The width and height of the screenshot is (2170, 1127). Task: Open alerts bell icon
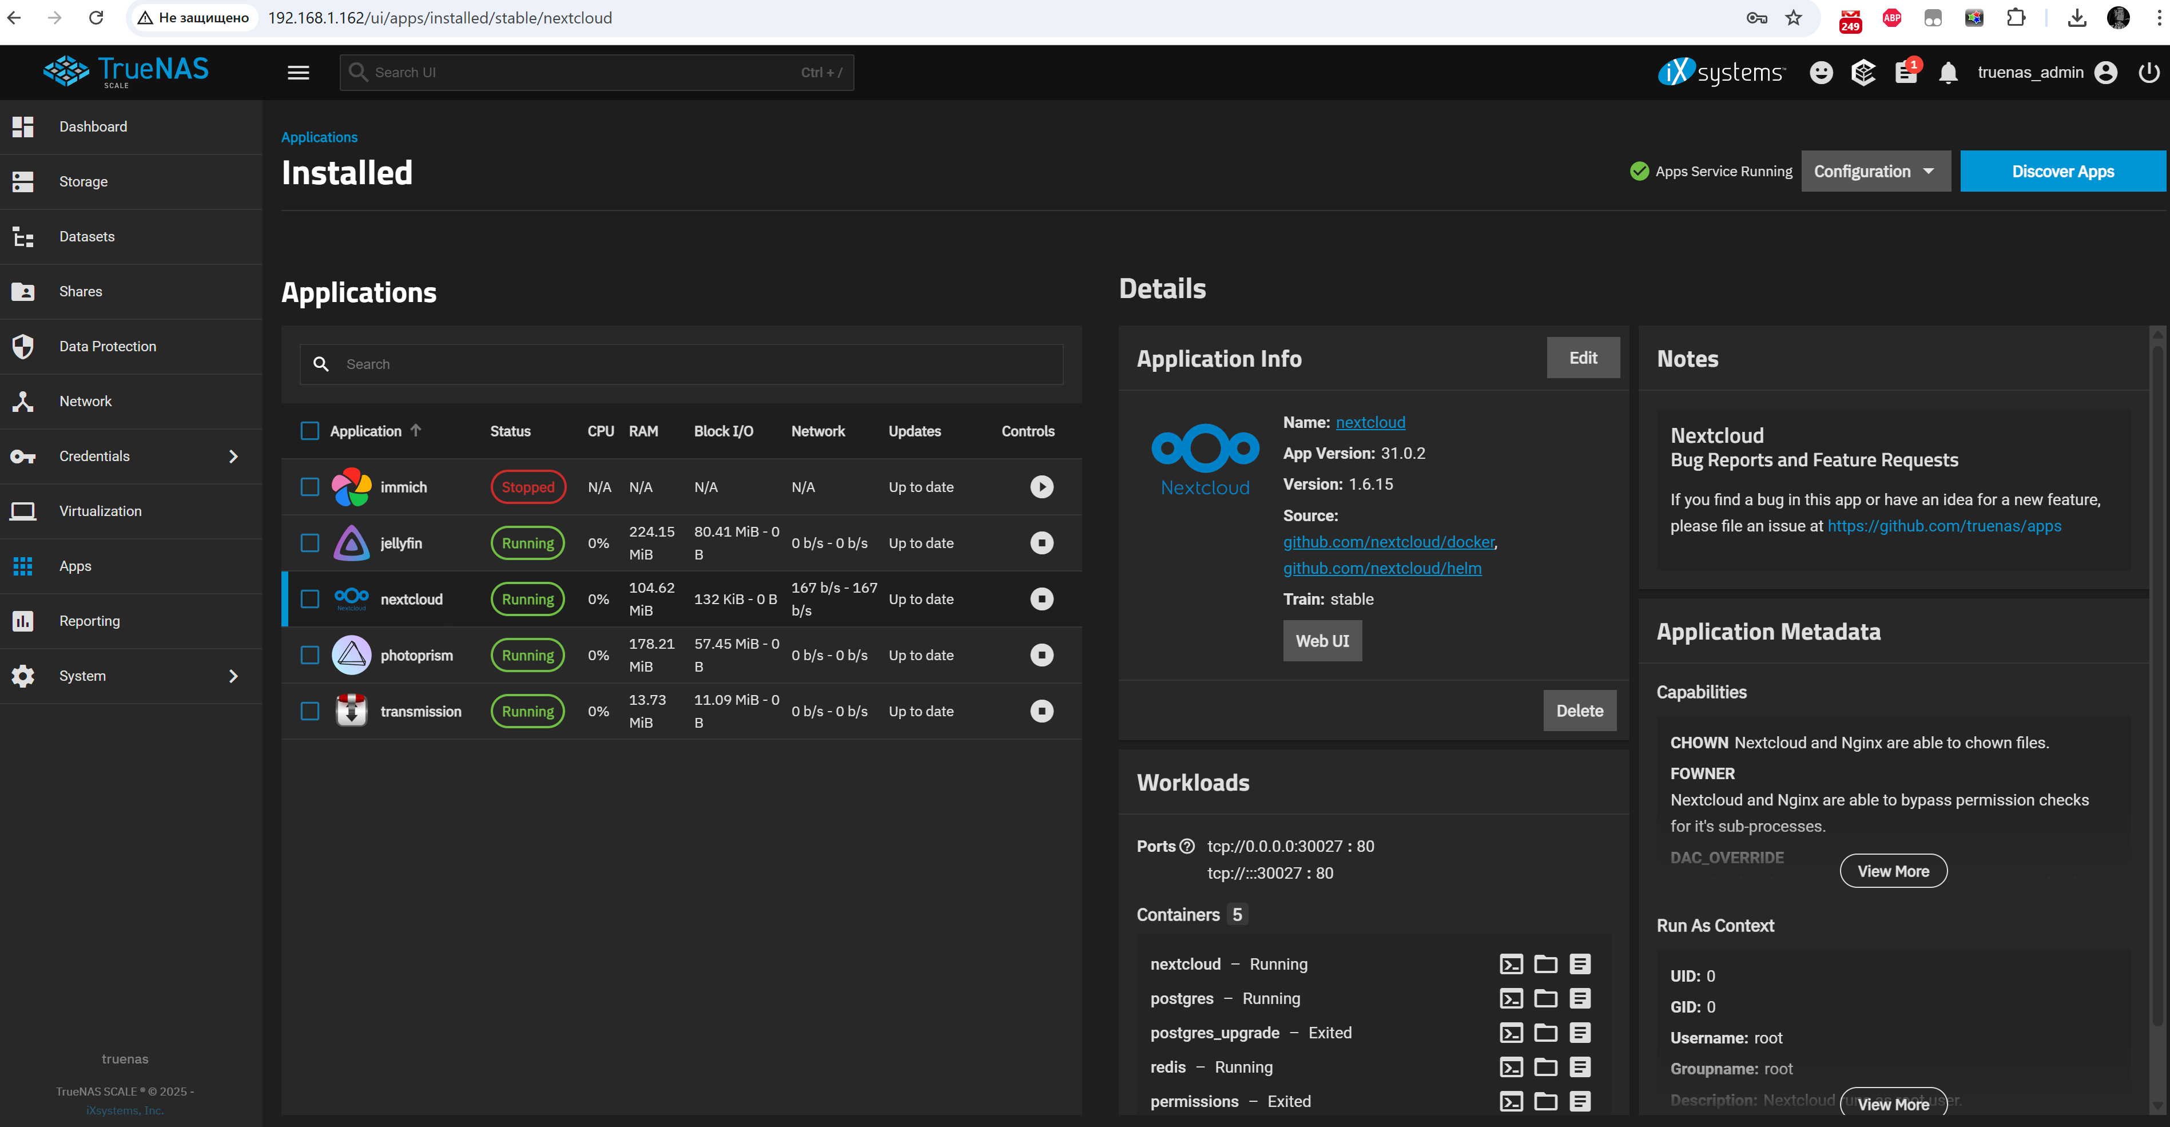[1948, 73]
